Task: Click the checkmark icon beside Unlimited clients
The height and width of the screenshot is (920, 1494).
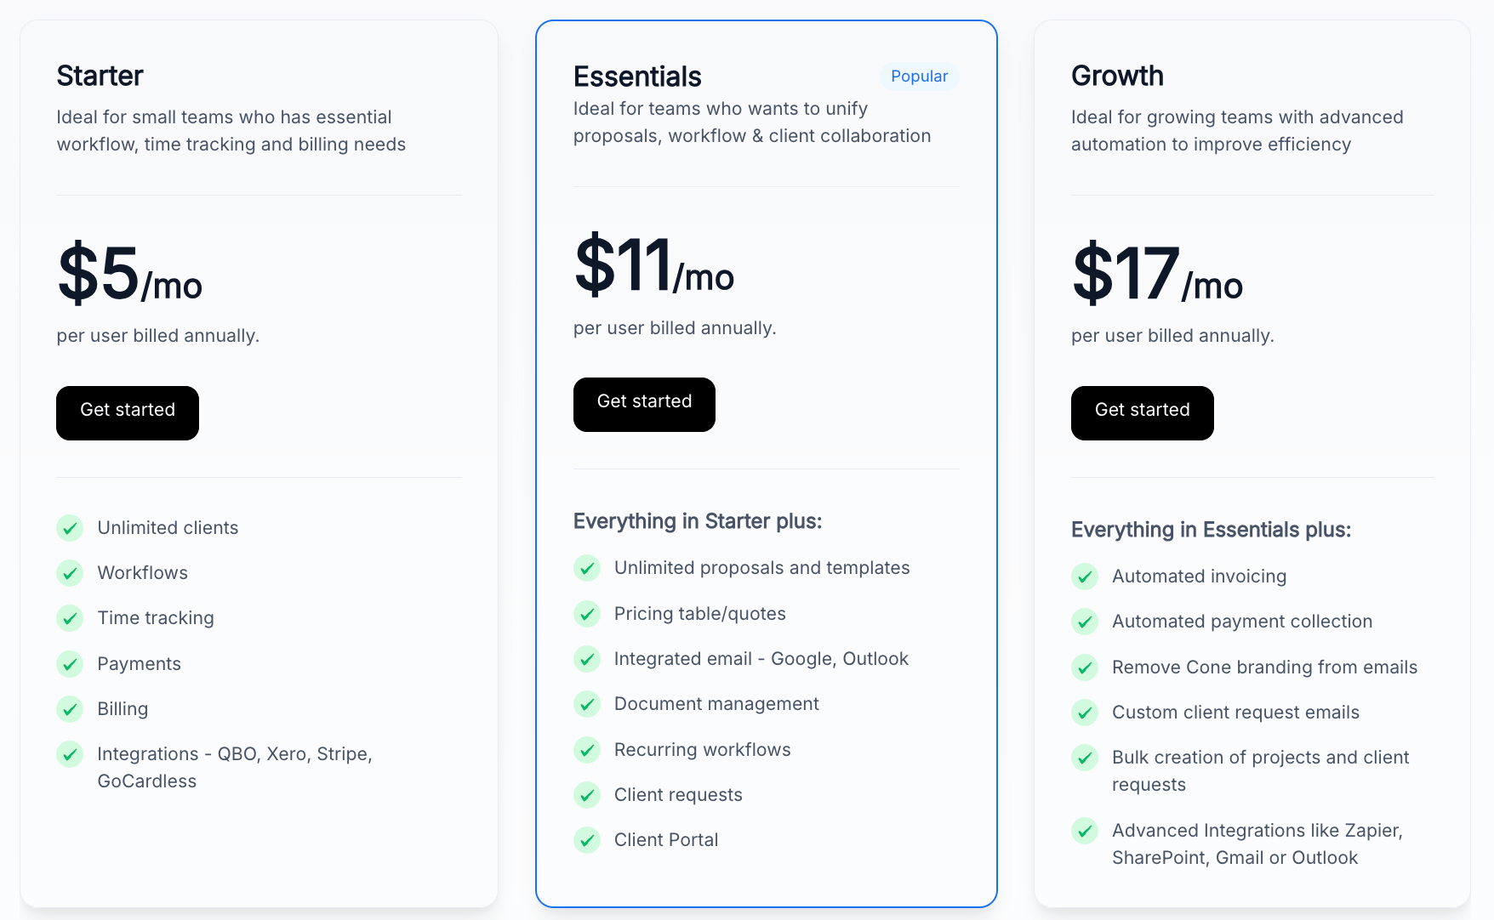Action: pos(70,528)
